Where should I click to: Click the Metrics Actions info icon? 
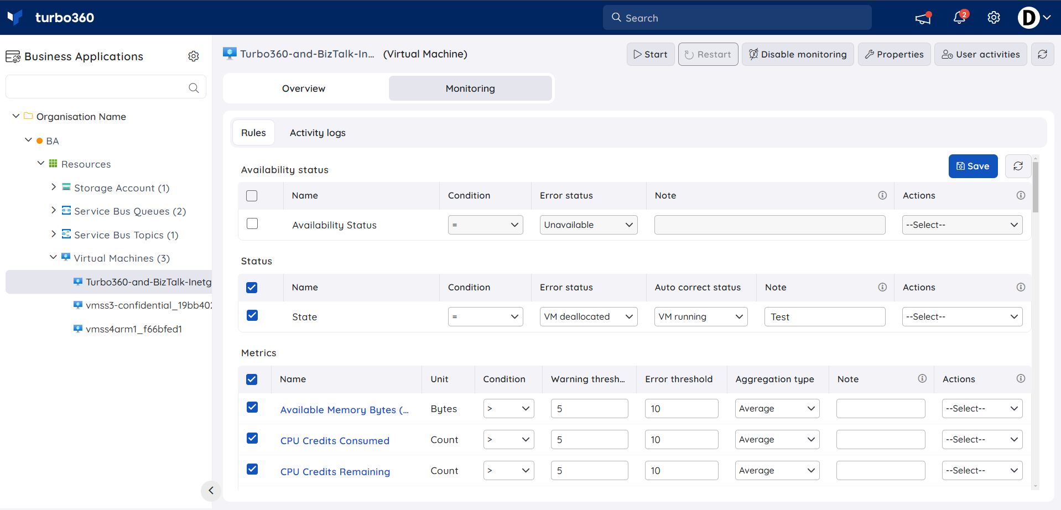pyautogui.click(x=1021, y=378)
